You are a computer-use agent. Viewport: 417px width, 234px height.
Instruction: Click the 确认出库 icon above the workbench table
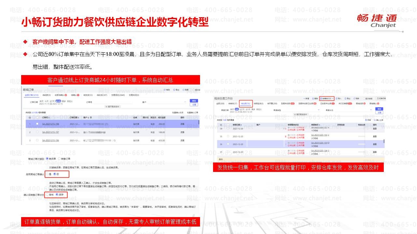(375, 120)
